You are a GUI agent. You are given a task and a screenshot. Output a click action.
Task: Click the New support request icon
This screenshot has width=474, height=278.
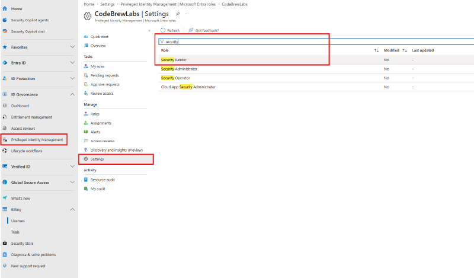coord(5,266)
